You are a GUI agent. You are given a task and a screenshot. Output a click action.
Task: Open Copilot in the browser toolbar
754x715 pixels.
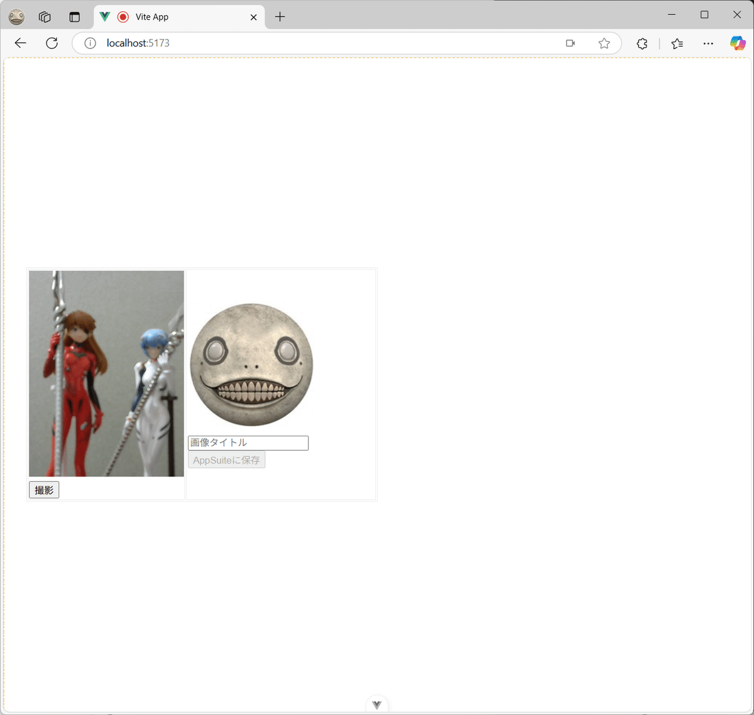pyautogui.click(x=736, y=43)
